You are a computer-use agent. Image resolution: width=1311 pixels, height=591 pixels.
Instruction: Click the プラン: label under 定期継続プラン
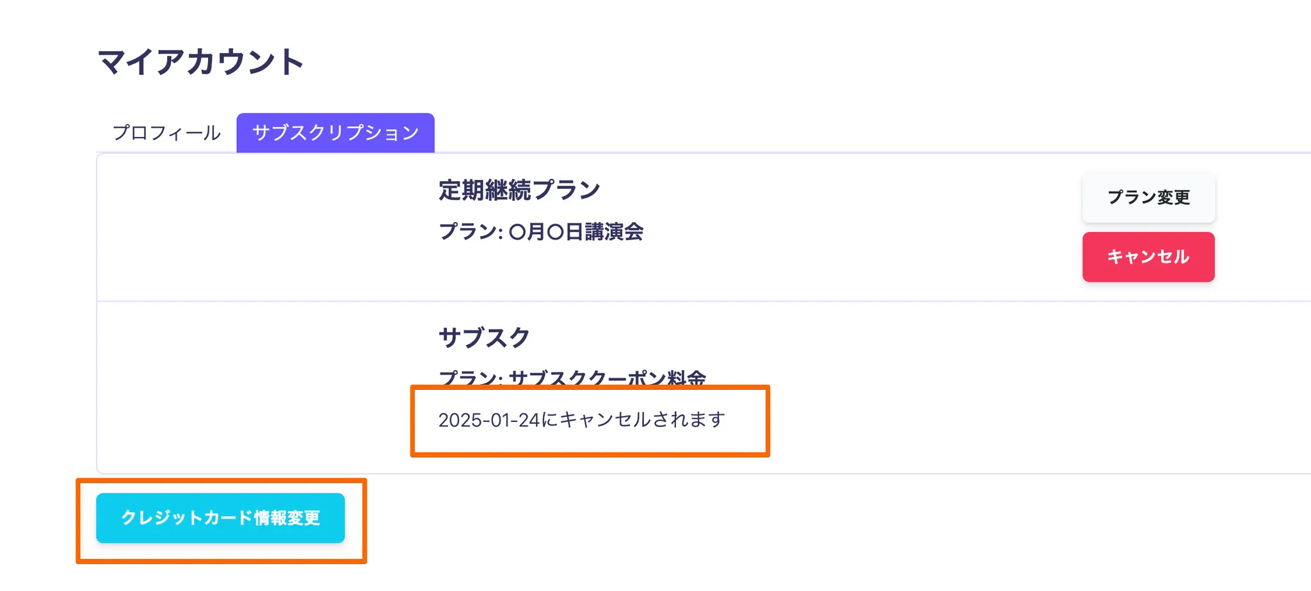click(471, 232)
